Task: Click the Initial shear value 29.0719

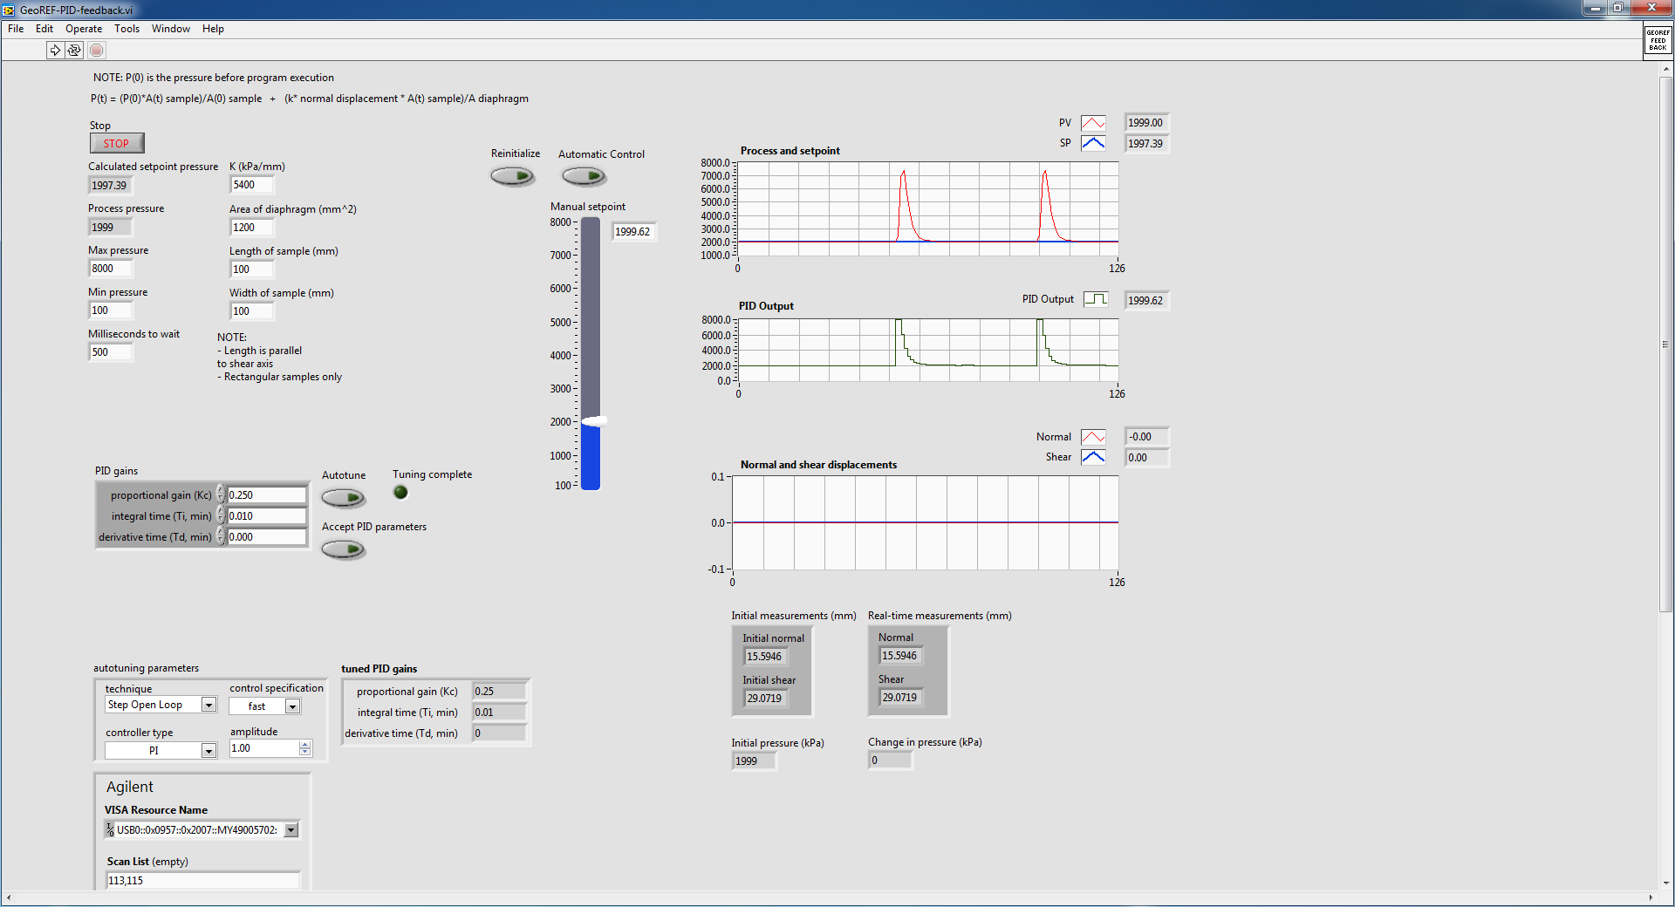Action: [x=766, y=699]
